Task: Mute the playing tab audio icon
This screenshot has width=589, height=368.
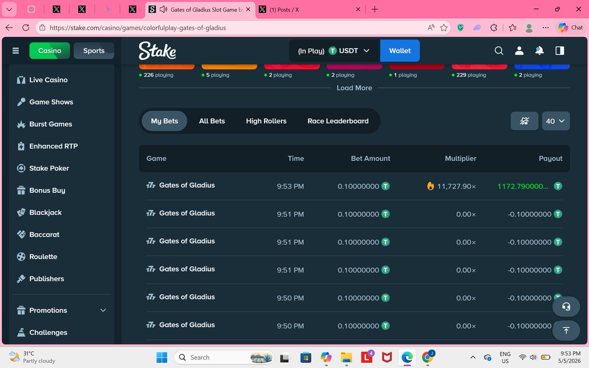Action: tap(163, 9)
